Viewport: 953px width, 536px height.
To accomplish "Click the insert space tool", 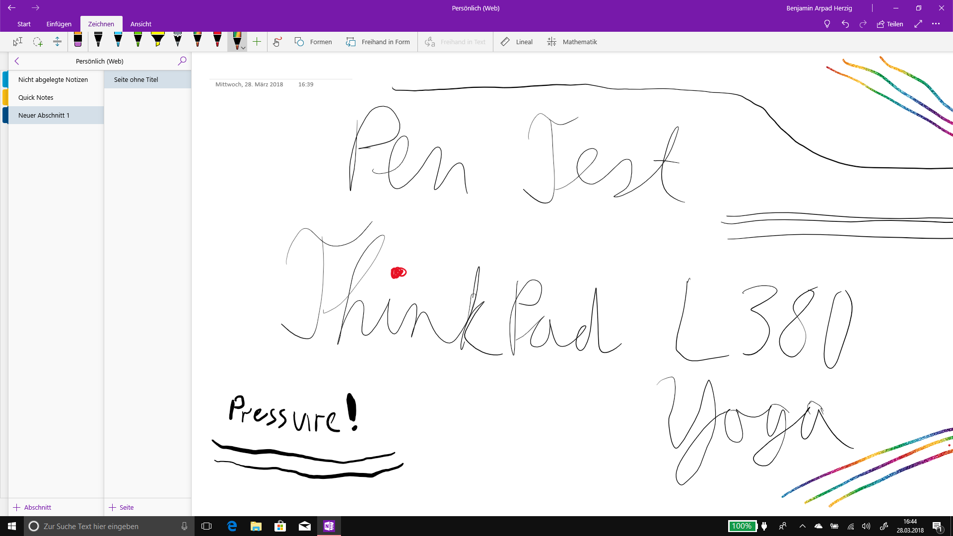I will (58, 42).
